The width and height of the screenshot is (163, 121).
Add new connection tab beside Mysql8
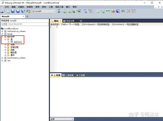tap(27, 16)
